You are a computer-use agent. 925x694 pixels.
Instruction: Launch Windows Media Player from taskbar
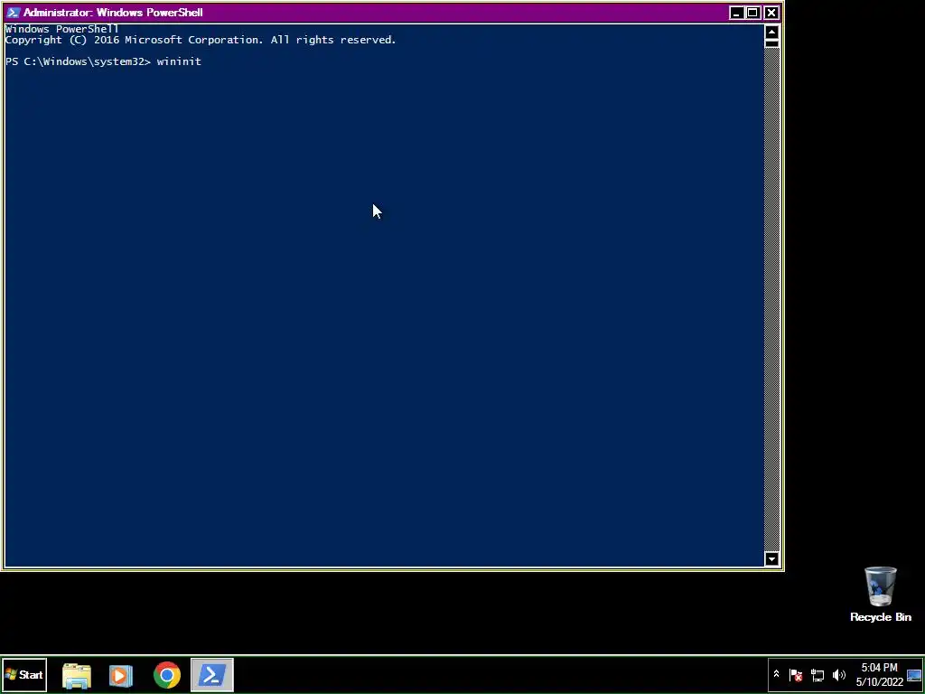121,675
